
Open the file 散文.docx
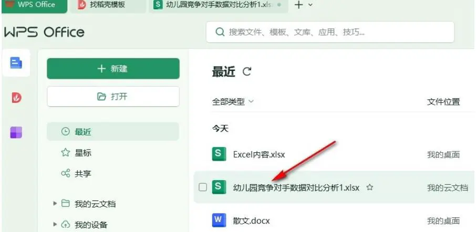(251, 220)
